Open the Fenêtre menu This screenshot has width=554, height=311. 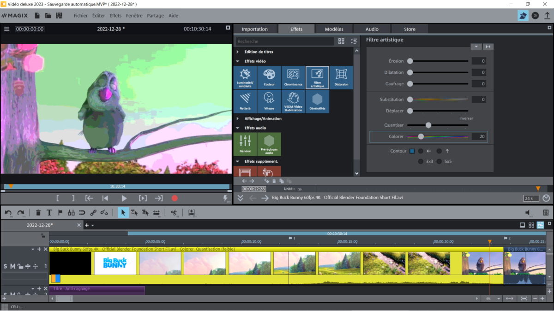pos(134,16)
